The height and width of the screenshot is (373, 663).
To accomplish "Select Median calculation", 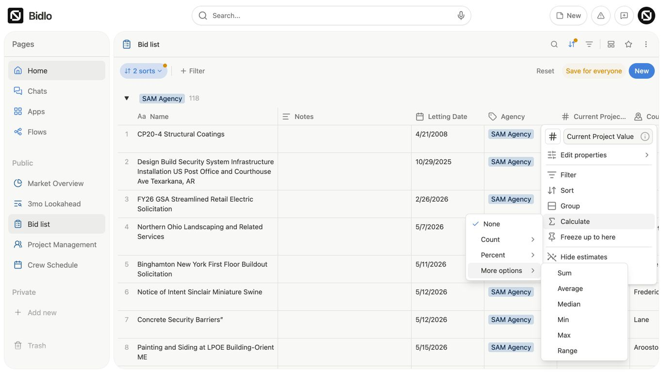I will tap(584, 304).
